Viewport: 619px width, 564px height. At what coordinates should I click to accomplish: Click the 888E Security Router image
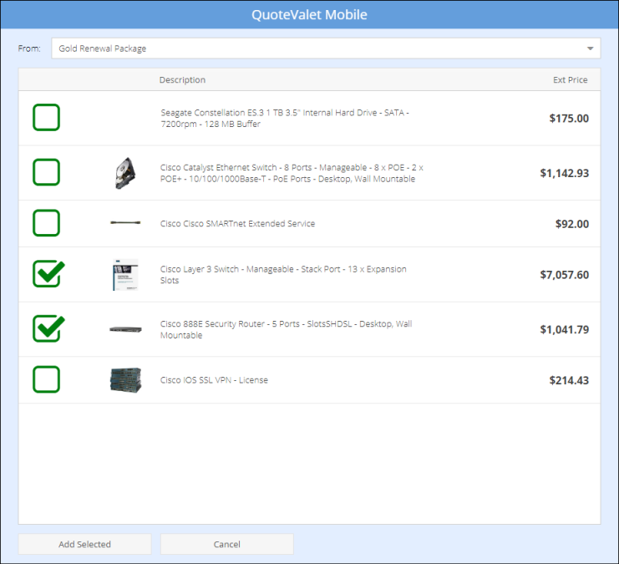[x=125, y=329]
